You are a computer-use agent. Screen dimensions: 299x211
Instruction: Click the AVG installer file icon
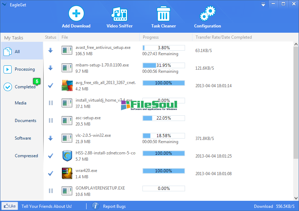pyautogui.click(x=67, y=85)
